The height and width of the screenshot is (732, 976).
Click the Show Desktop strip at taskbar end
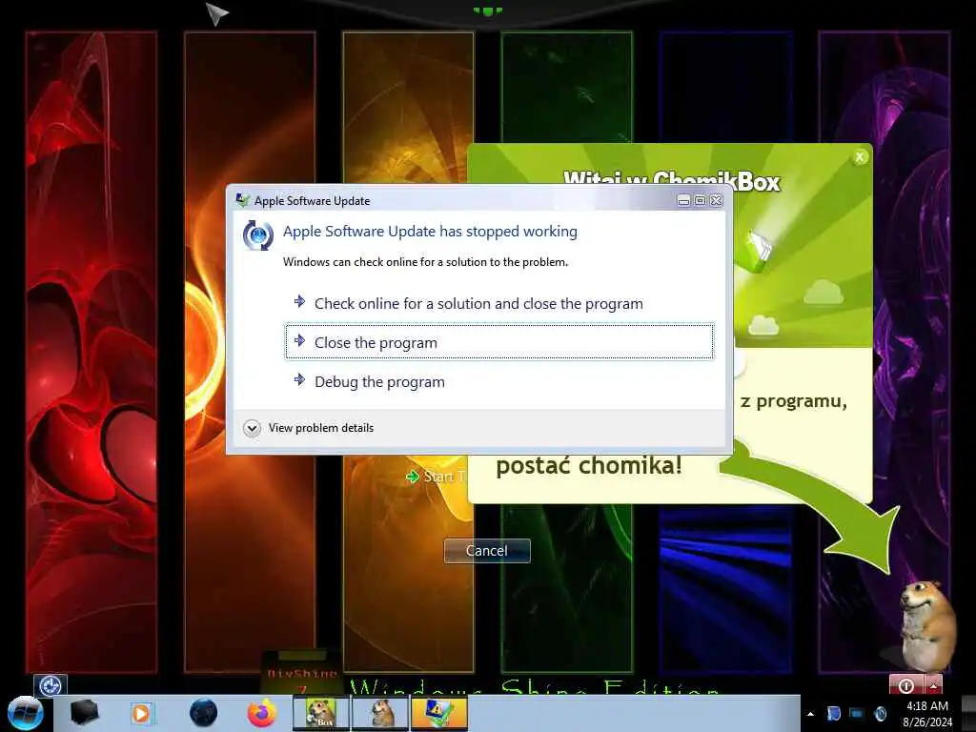tap(968, 713)
